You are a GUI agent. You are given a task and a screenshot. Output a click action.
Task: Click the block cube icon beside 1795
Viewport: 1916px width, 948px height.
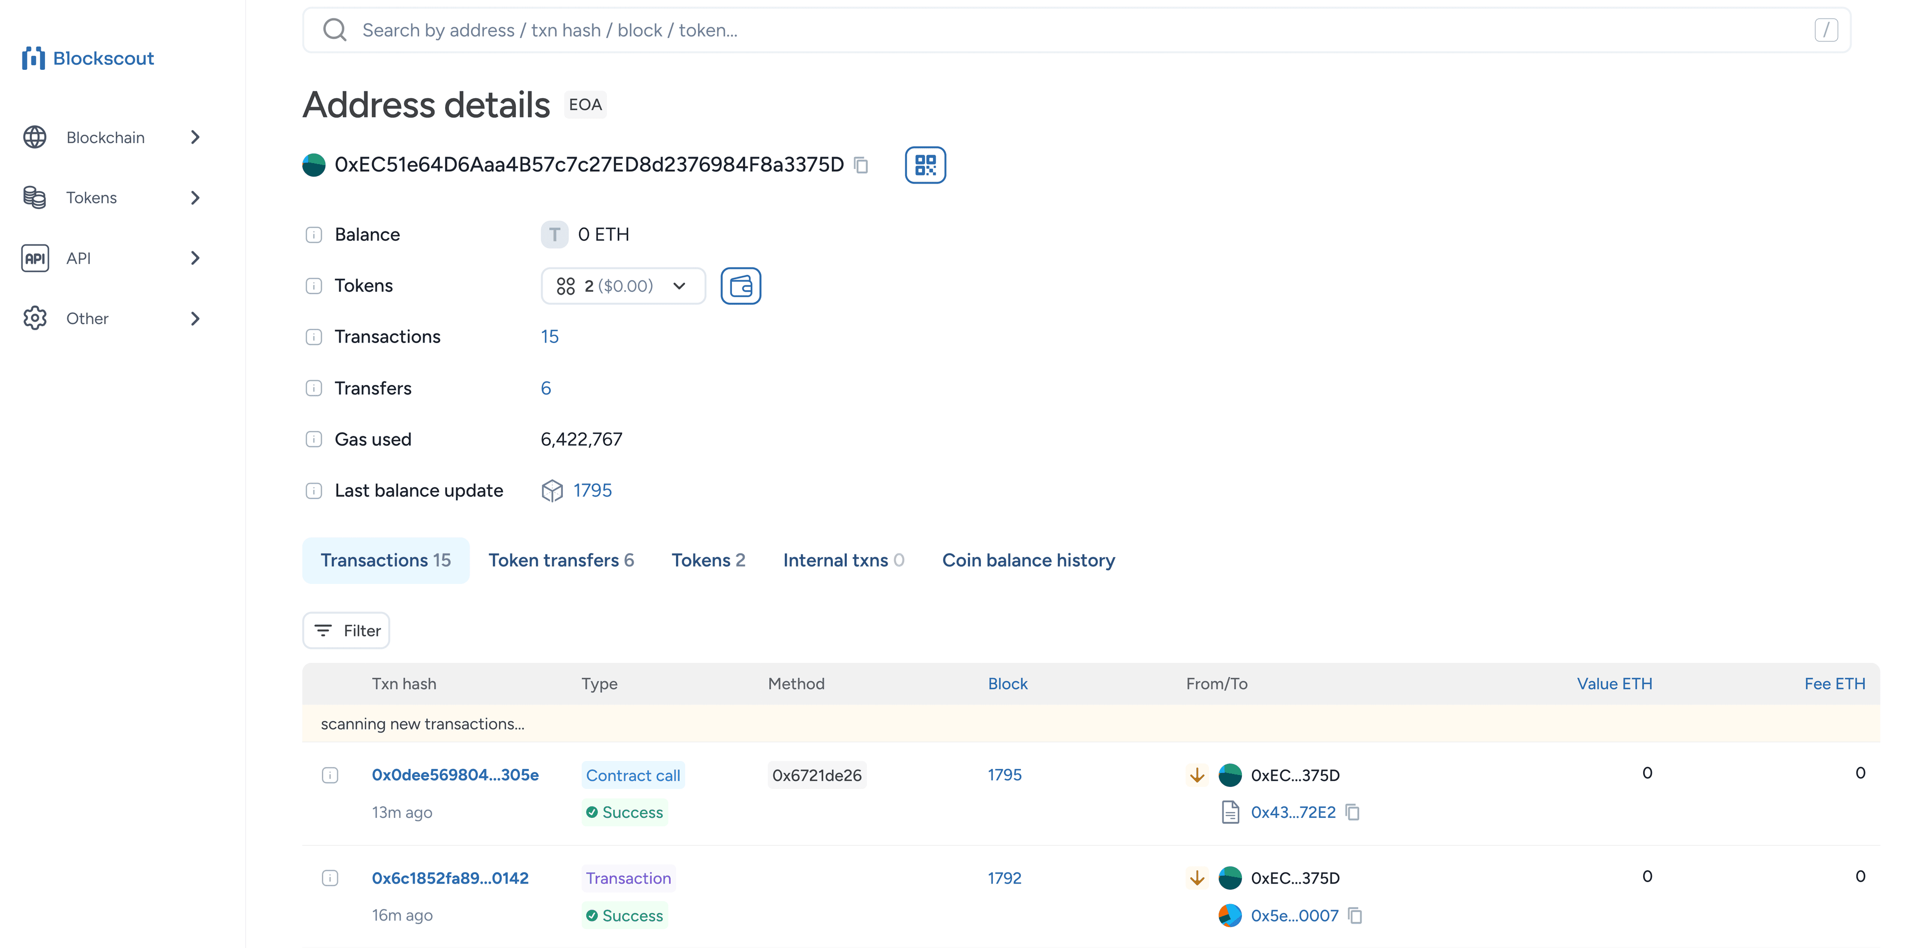pyautogui.click(x=552, y=491)
